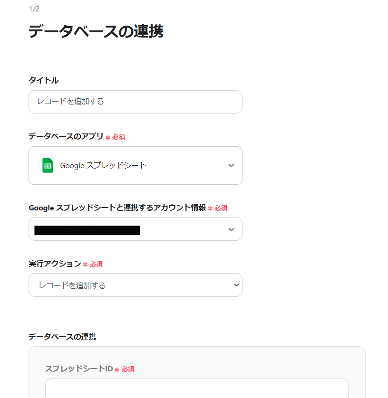Select the 'Google スプレッドシート' text in app dropdown

coord(103,165)
